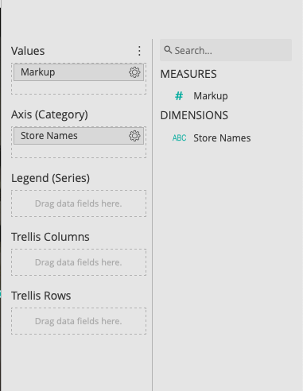Open the Values three-dot options menu
Screen dimensions: 303x391
pyautogui.click(x=139, y=51)
